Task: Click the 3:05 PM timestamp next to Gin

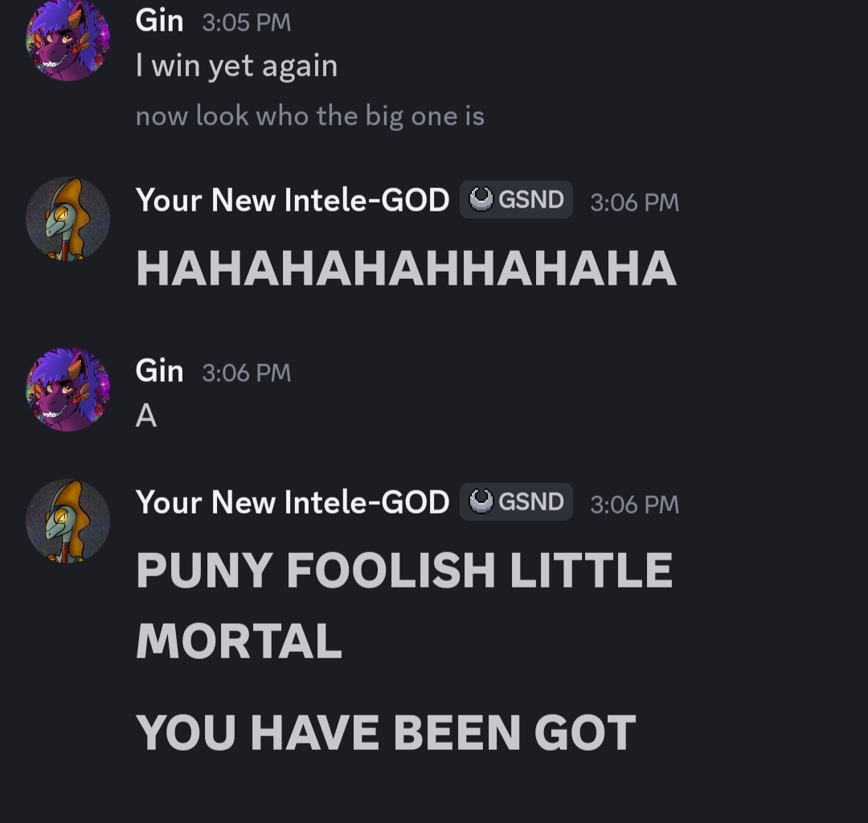Action: (x=247, y=23)
